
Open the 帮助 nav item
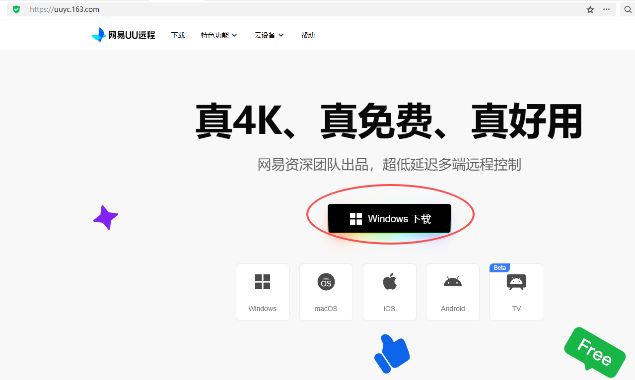308,35
